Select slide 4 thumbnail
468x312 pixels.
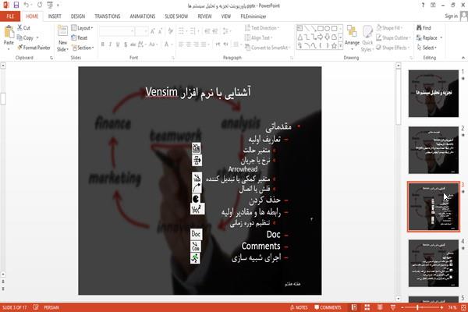(x=434, y=263)
